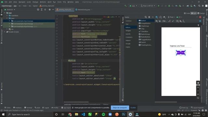Viewport: 208px width, 117px height.
Task: Click the Search Everywhere magnifier in the top toolbar
Action: (x=199, y=6)
